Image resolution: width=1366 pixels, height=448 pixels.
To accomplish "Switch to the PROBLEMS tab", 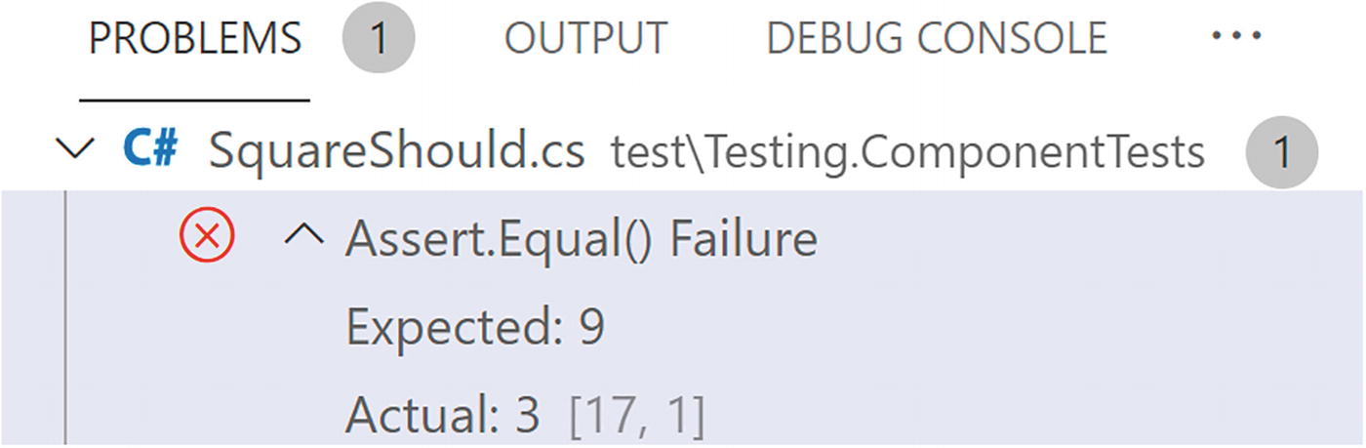I will point(195,39).
